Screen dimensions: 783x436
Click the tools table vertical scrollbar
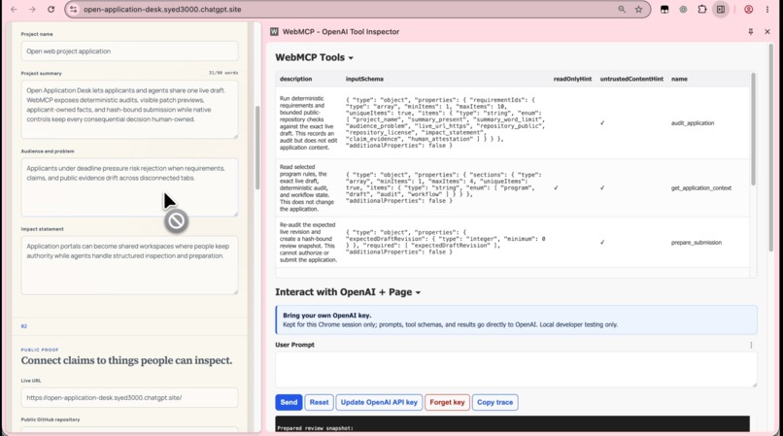pyautogui.click(x=753, y=129)
